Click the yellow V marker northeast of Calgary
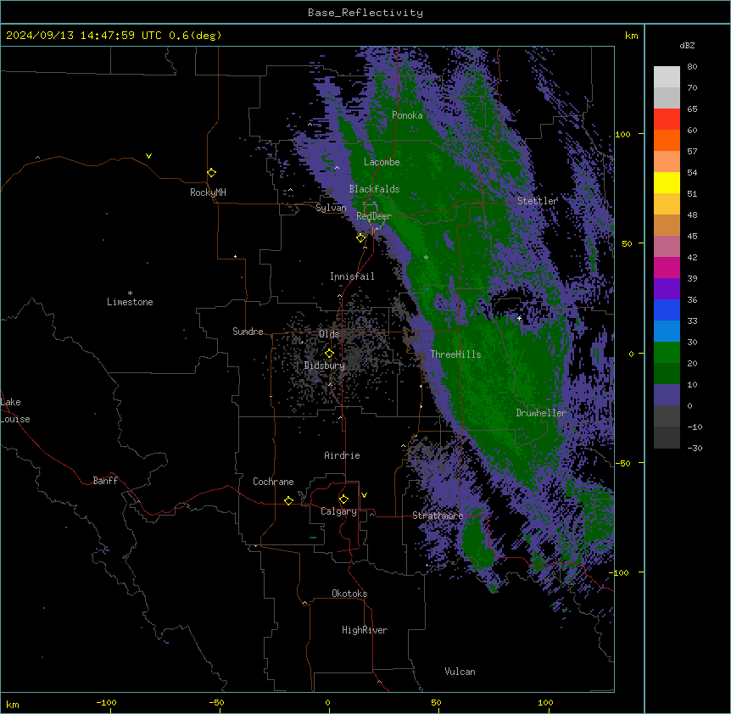 [x=364, y=495]
